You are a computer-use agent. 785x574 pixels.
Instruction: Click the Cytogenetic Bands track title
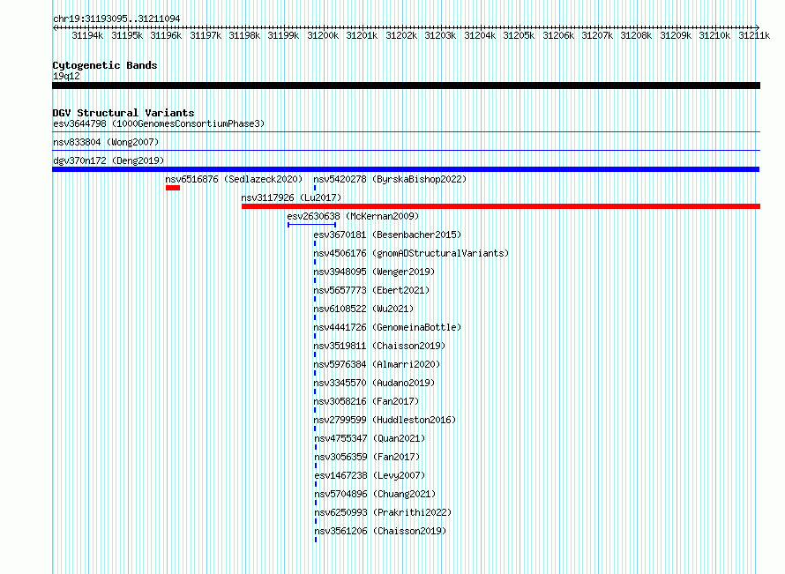point(105,65)
